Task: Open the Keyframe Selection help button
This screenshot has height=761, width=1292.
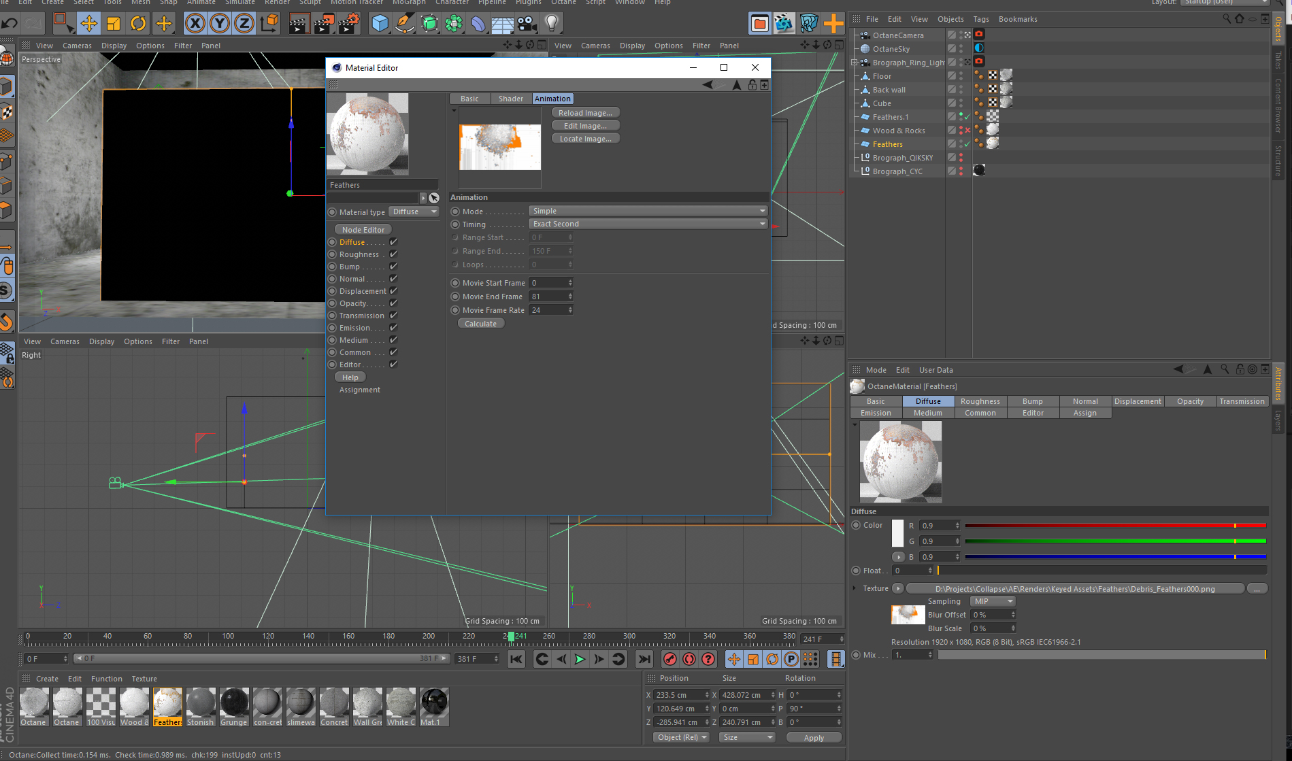Action: click(x=708, y=659)
